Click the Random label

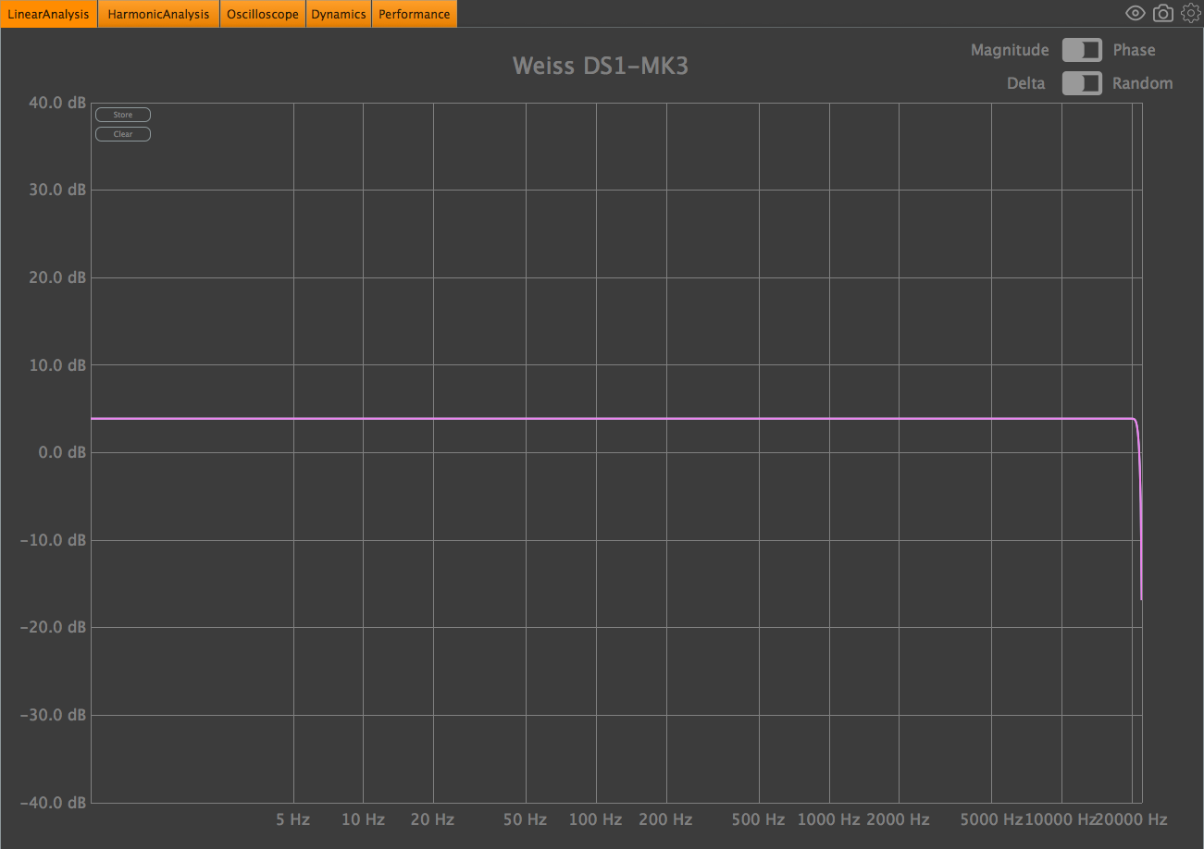pos(1142,83)
